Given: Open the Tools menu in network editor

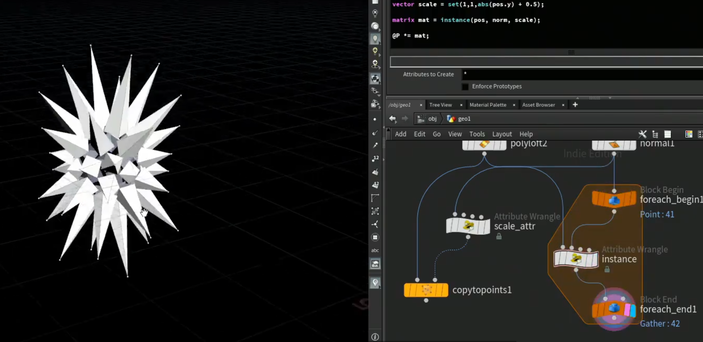Looking at the screenshot, I should point(477,134).
